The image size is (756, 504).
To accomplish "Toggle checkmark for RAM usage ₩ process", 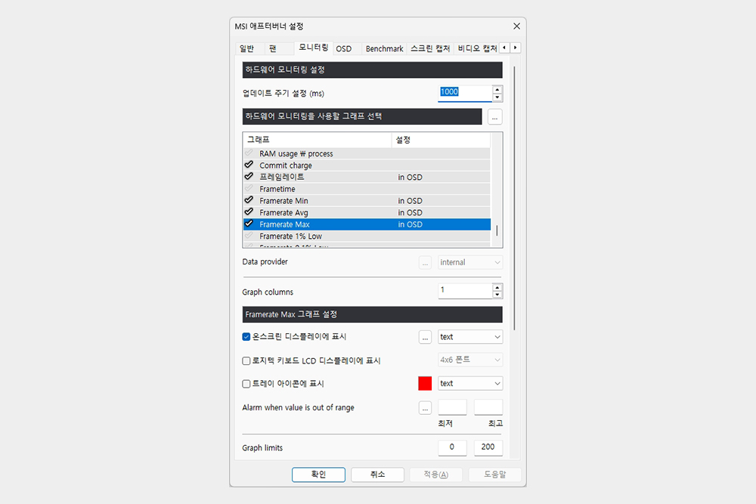I will [x=249, y=153].
